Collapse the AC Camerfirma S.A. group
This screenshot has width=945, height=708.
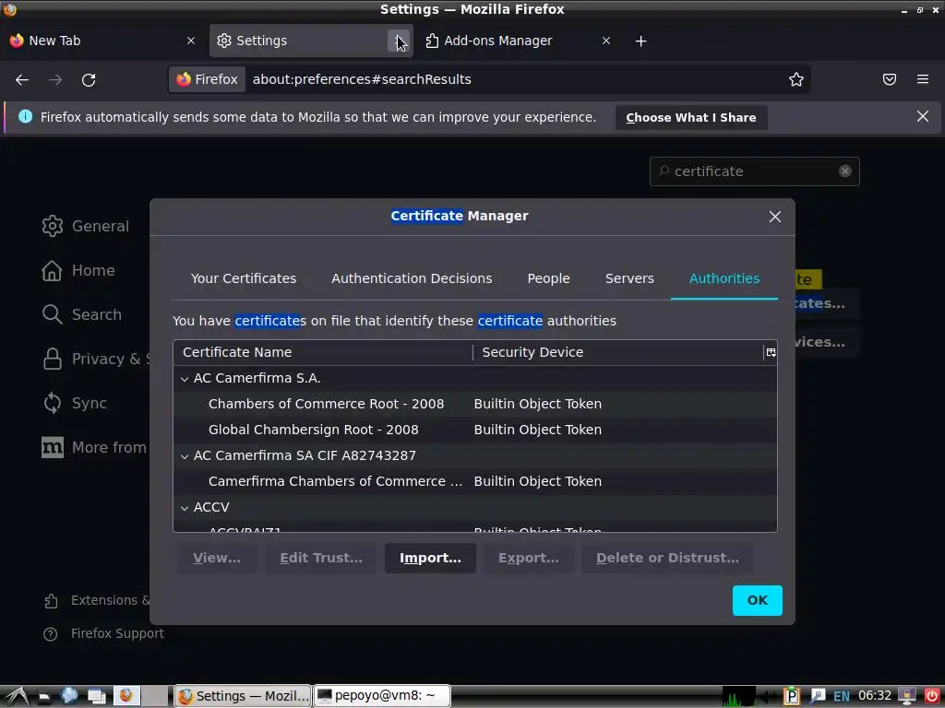[185, 379]
